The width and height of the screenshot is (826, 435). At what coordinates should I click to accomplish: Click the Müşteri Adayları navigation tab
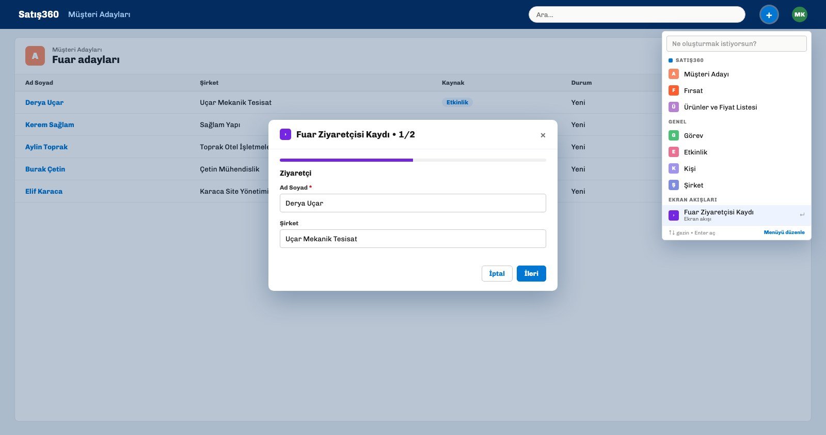[x=99, y=14]
